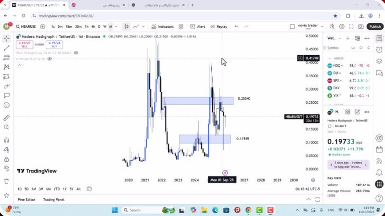Image resolution: width=385 pixels, height=216 pixels.
Task: Enter fullscreen mode via the toolbar icon
Action: pyautogui.click(x=351, y=26)
